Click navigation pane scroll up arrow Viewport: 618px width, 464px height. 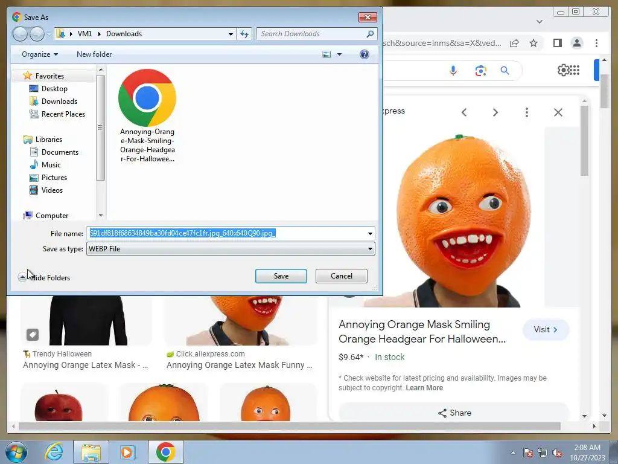click(x=101, y=70)
